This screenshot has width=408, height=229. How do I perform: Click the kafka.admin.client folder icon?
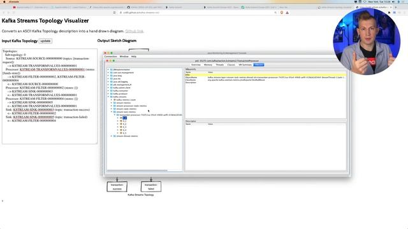coord(112,88)
